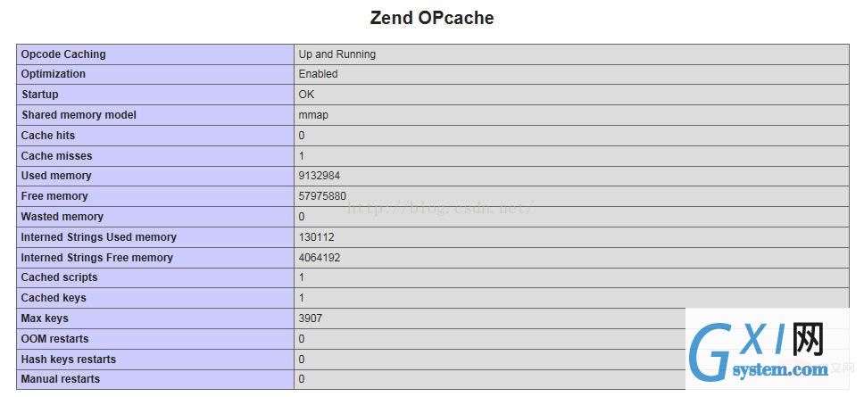Click the 'Up and Running' status value
Image resolution: width=864 pixels, height=397 pixels.
point(336,54)
